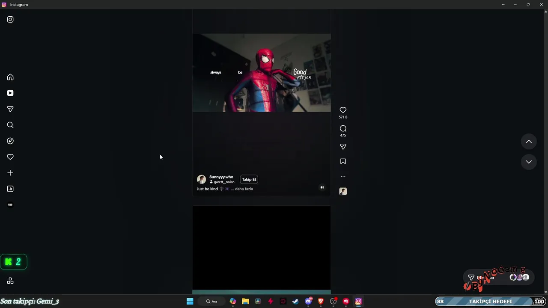Image resolution: width=548 pixels, height=308 pixels.
Task: Expand the caption with daha fazla
Action: tap(244, 189)
